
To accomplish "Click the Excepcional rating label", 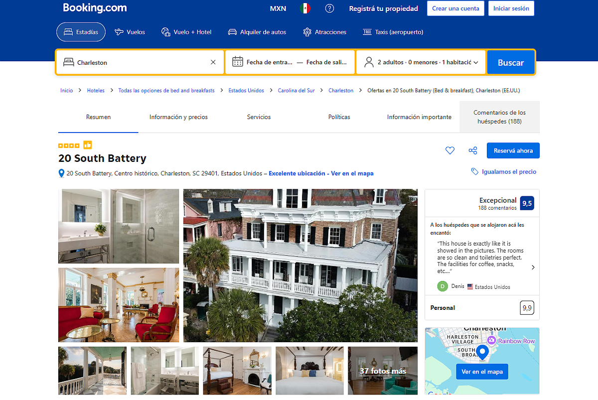I will 498,200.
